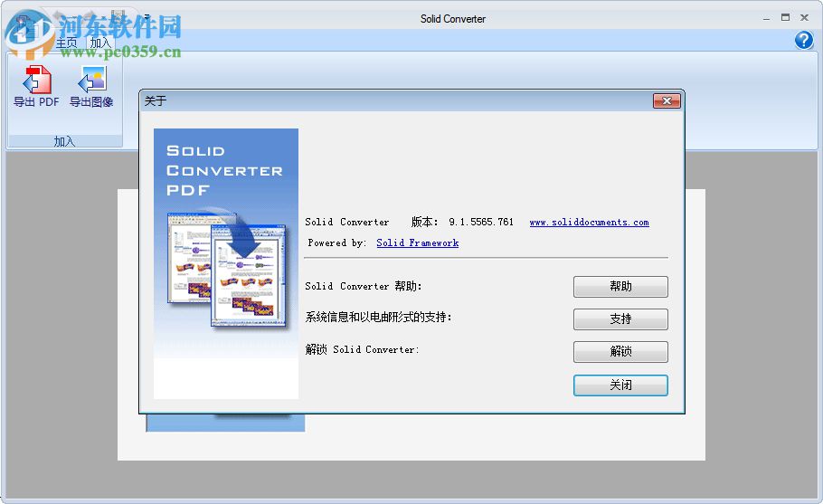
Task: Click the 系统信息和以电邮形式的支持 label
Action: 378,317
